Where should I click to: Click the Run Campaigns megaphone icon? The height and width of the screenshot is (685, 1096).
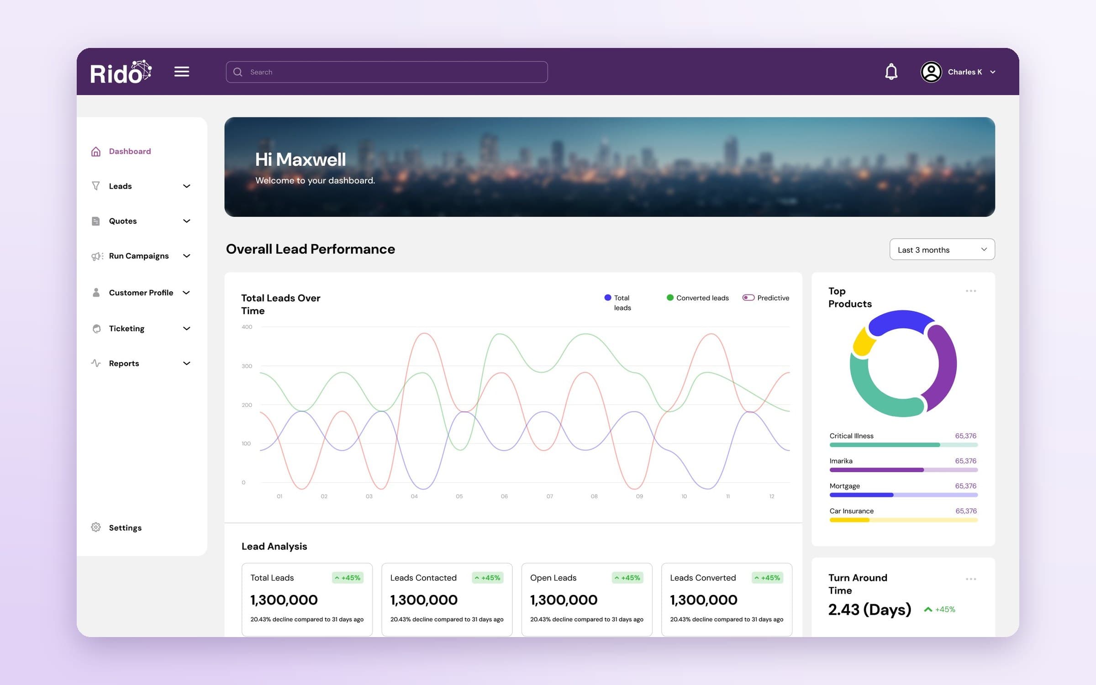pyautogui.click(x=97, y=256)
